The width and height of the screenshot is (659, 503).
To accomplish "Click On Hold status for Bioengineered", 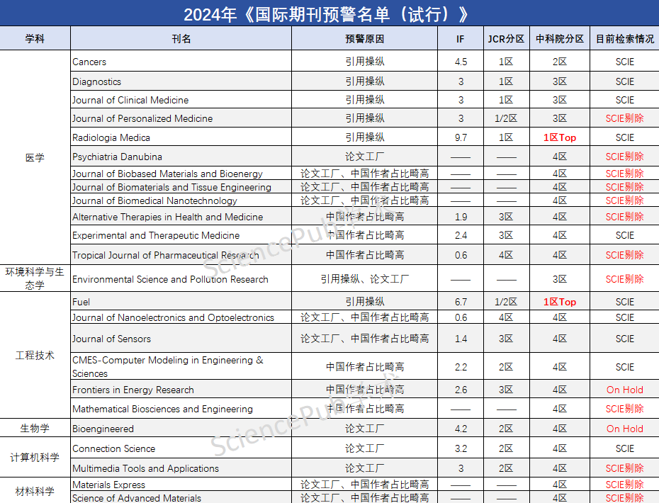I will (x=625, y=429).
